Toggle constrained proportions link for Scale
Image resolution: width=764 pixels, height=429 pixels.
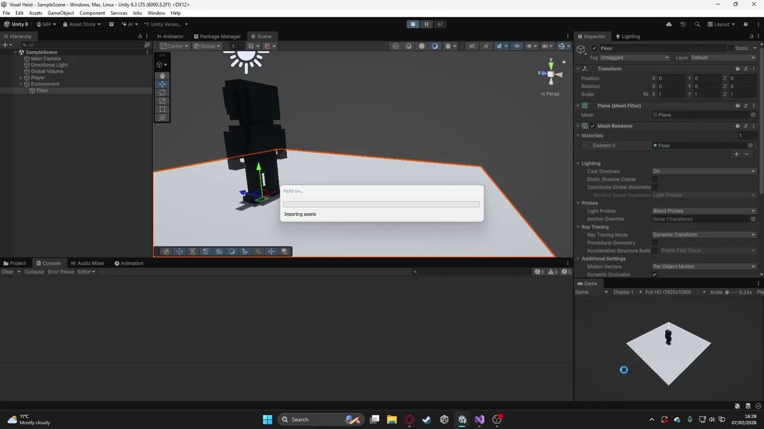[645, 94]
